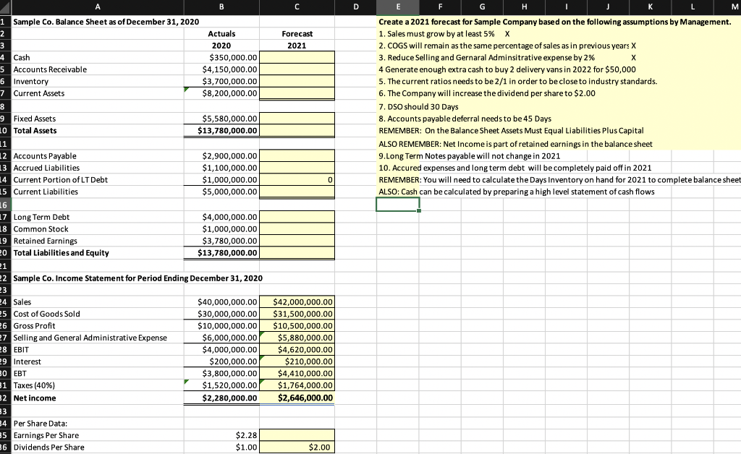Click the $5,580,000.00 Fixed Assets cell
The image size is (741, 454).
click(221, 119)
